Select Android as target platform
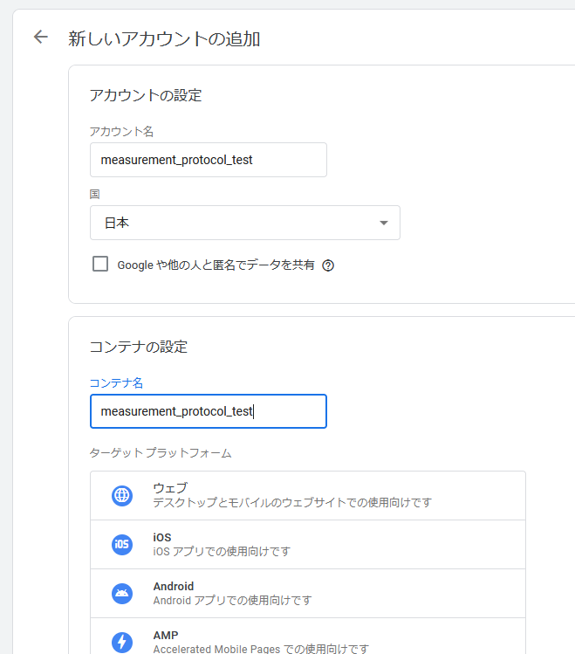This screenshot has width=575, height=654. coord(308,594)
